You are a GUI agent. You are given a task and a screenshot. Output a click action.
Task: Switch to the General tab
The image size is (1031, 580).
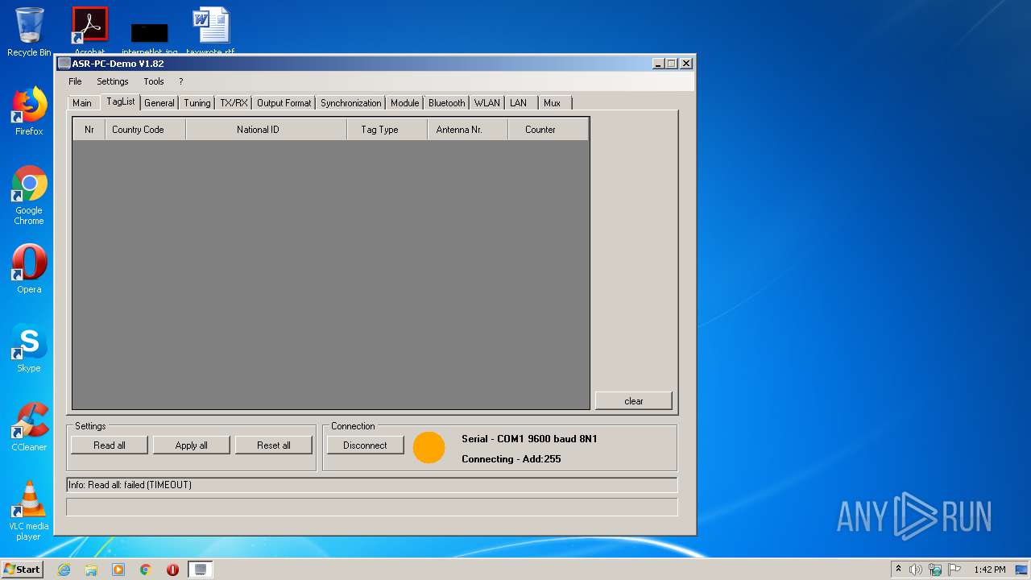coord(159,103)
